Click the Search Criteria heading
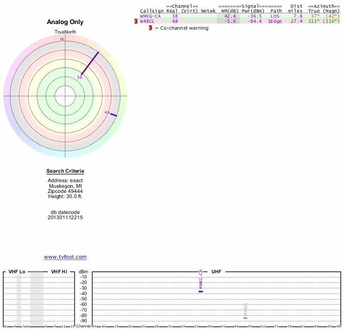Image resolution: width=344 pixels, height=330 pixels. (x=65, y=171)
